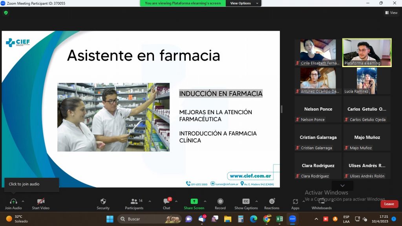This screenshot has height=226, width=402.
Task: Click the pharmacy photo on the slide
Action: (x=113, y=117)
